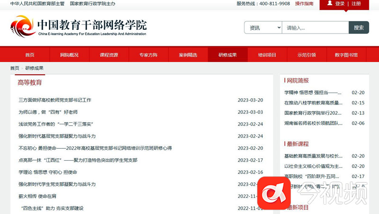
Task: Switch to the 案例精选 menu item
Action: pyautogui.click(x=188, y=55)
